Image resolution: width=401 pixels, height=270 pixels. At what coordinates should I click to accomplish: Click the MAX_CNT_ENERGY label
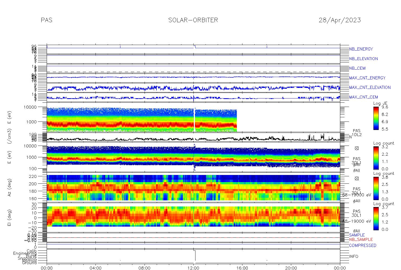point(367,78)
